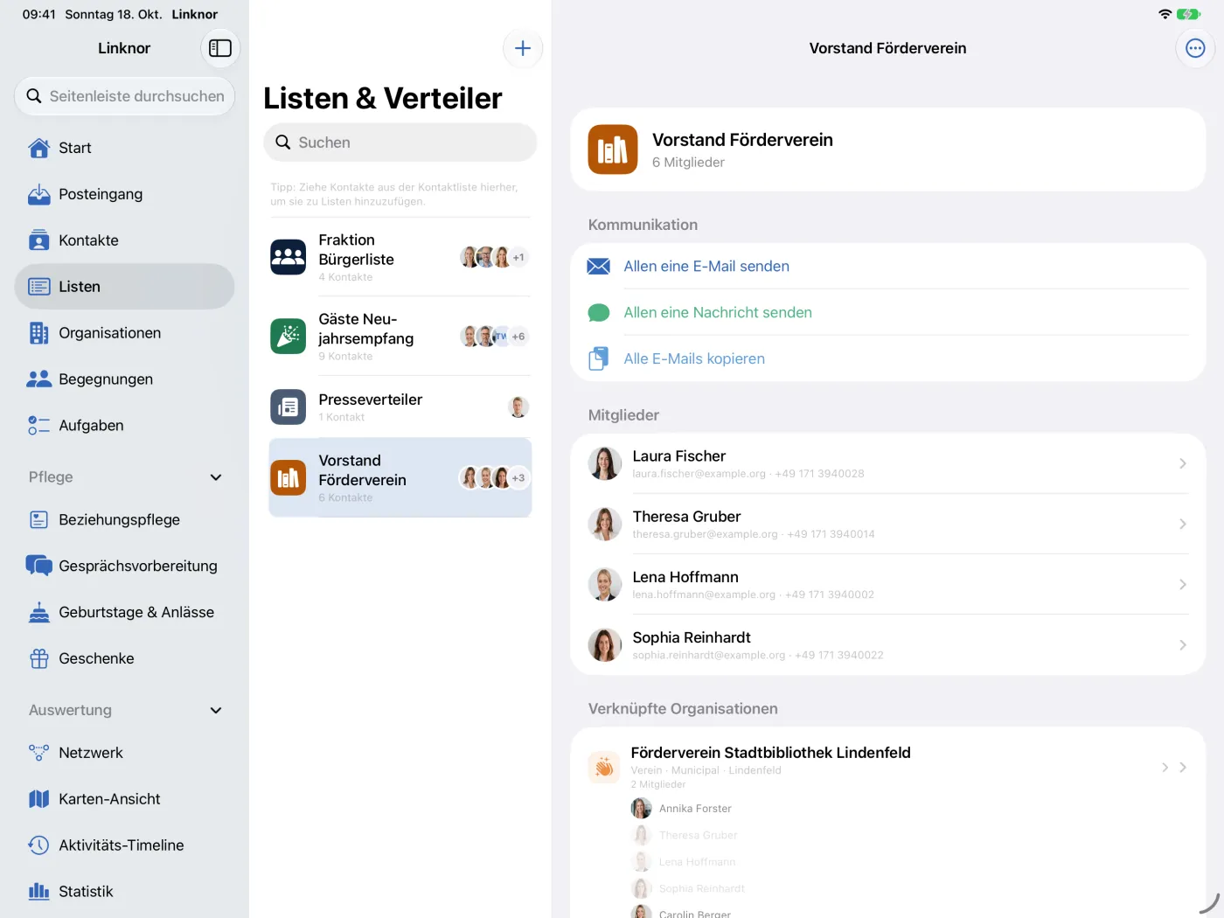Select the Vorstand Förderverein list row
The image size is (1224, 918).
(x=400, y=477)
